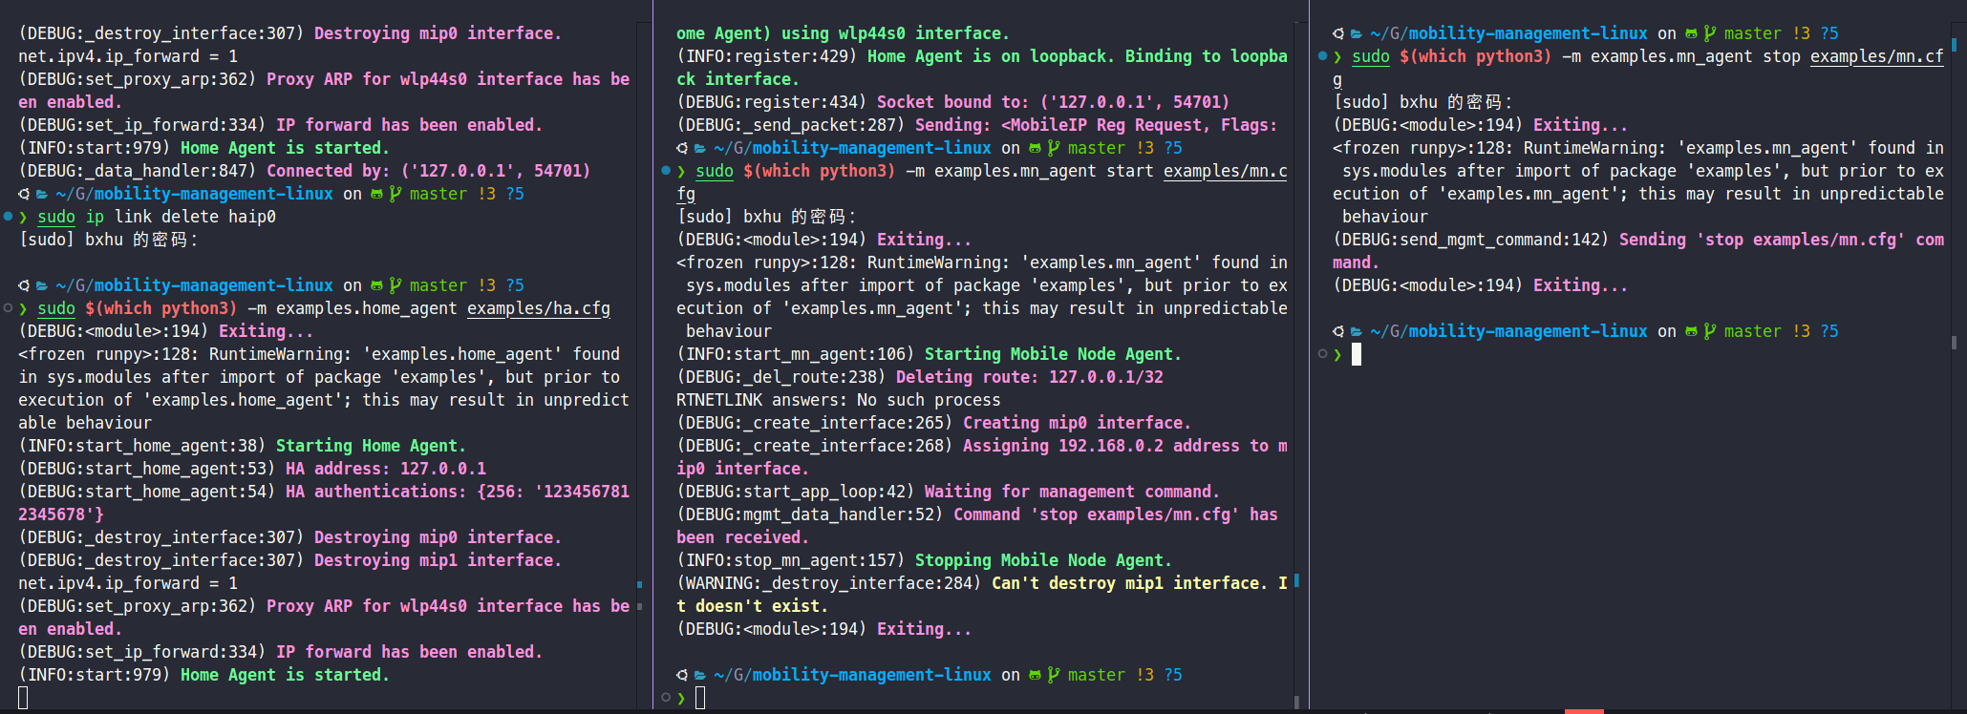The width and height of the screenshot is (1967, 714).
Task: Click hollow circle beside right pane's empty prompt
Action: 1322,354
